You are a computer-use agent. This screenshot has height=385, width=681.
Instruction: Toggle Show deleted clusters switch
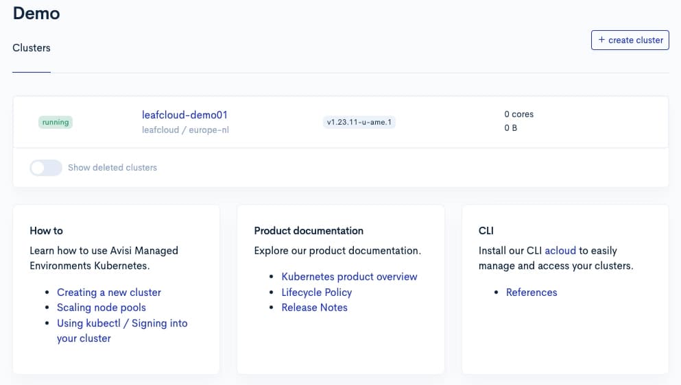tap(46, 168)
